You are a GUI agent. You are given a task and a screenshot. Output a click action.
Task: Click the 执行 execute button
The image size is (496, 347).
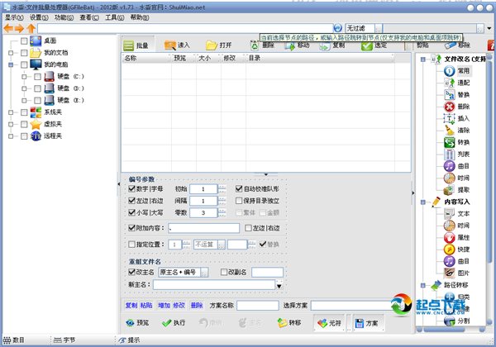click(174, 323)
